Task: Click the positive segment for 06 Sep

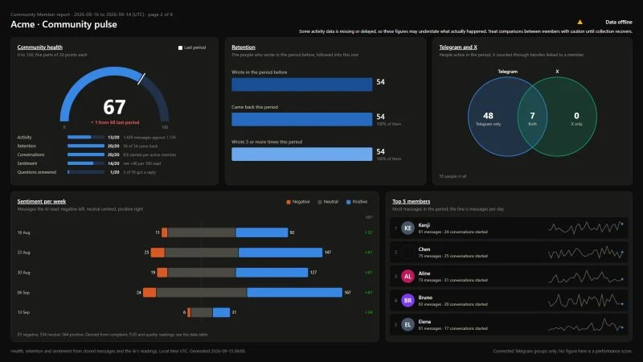Action: pos(294,292)
